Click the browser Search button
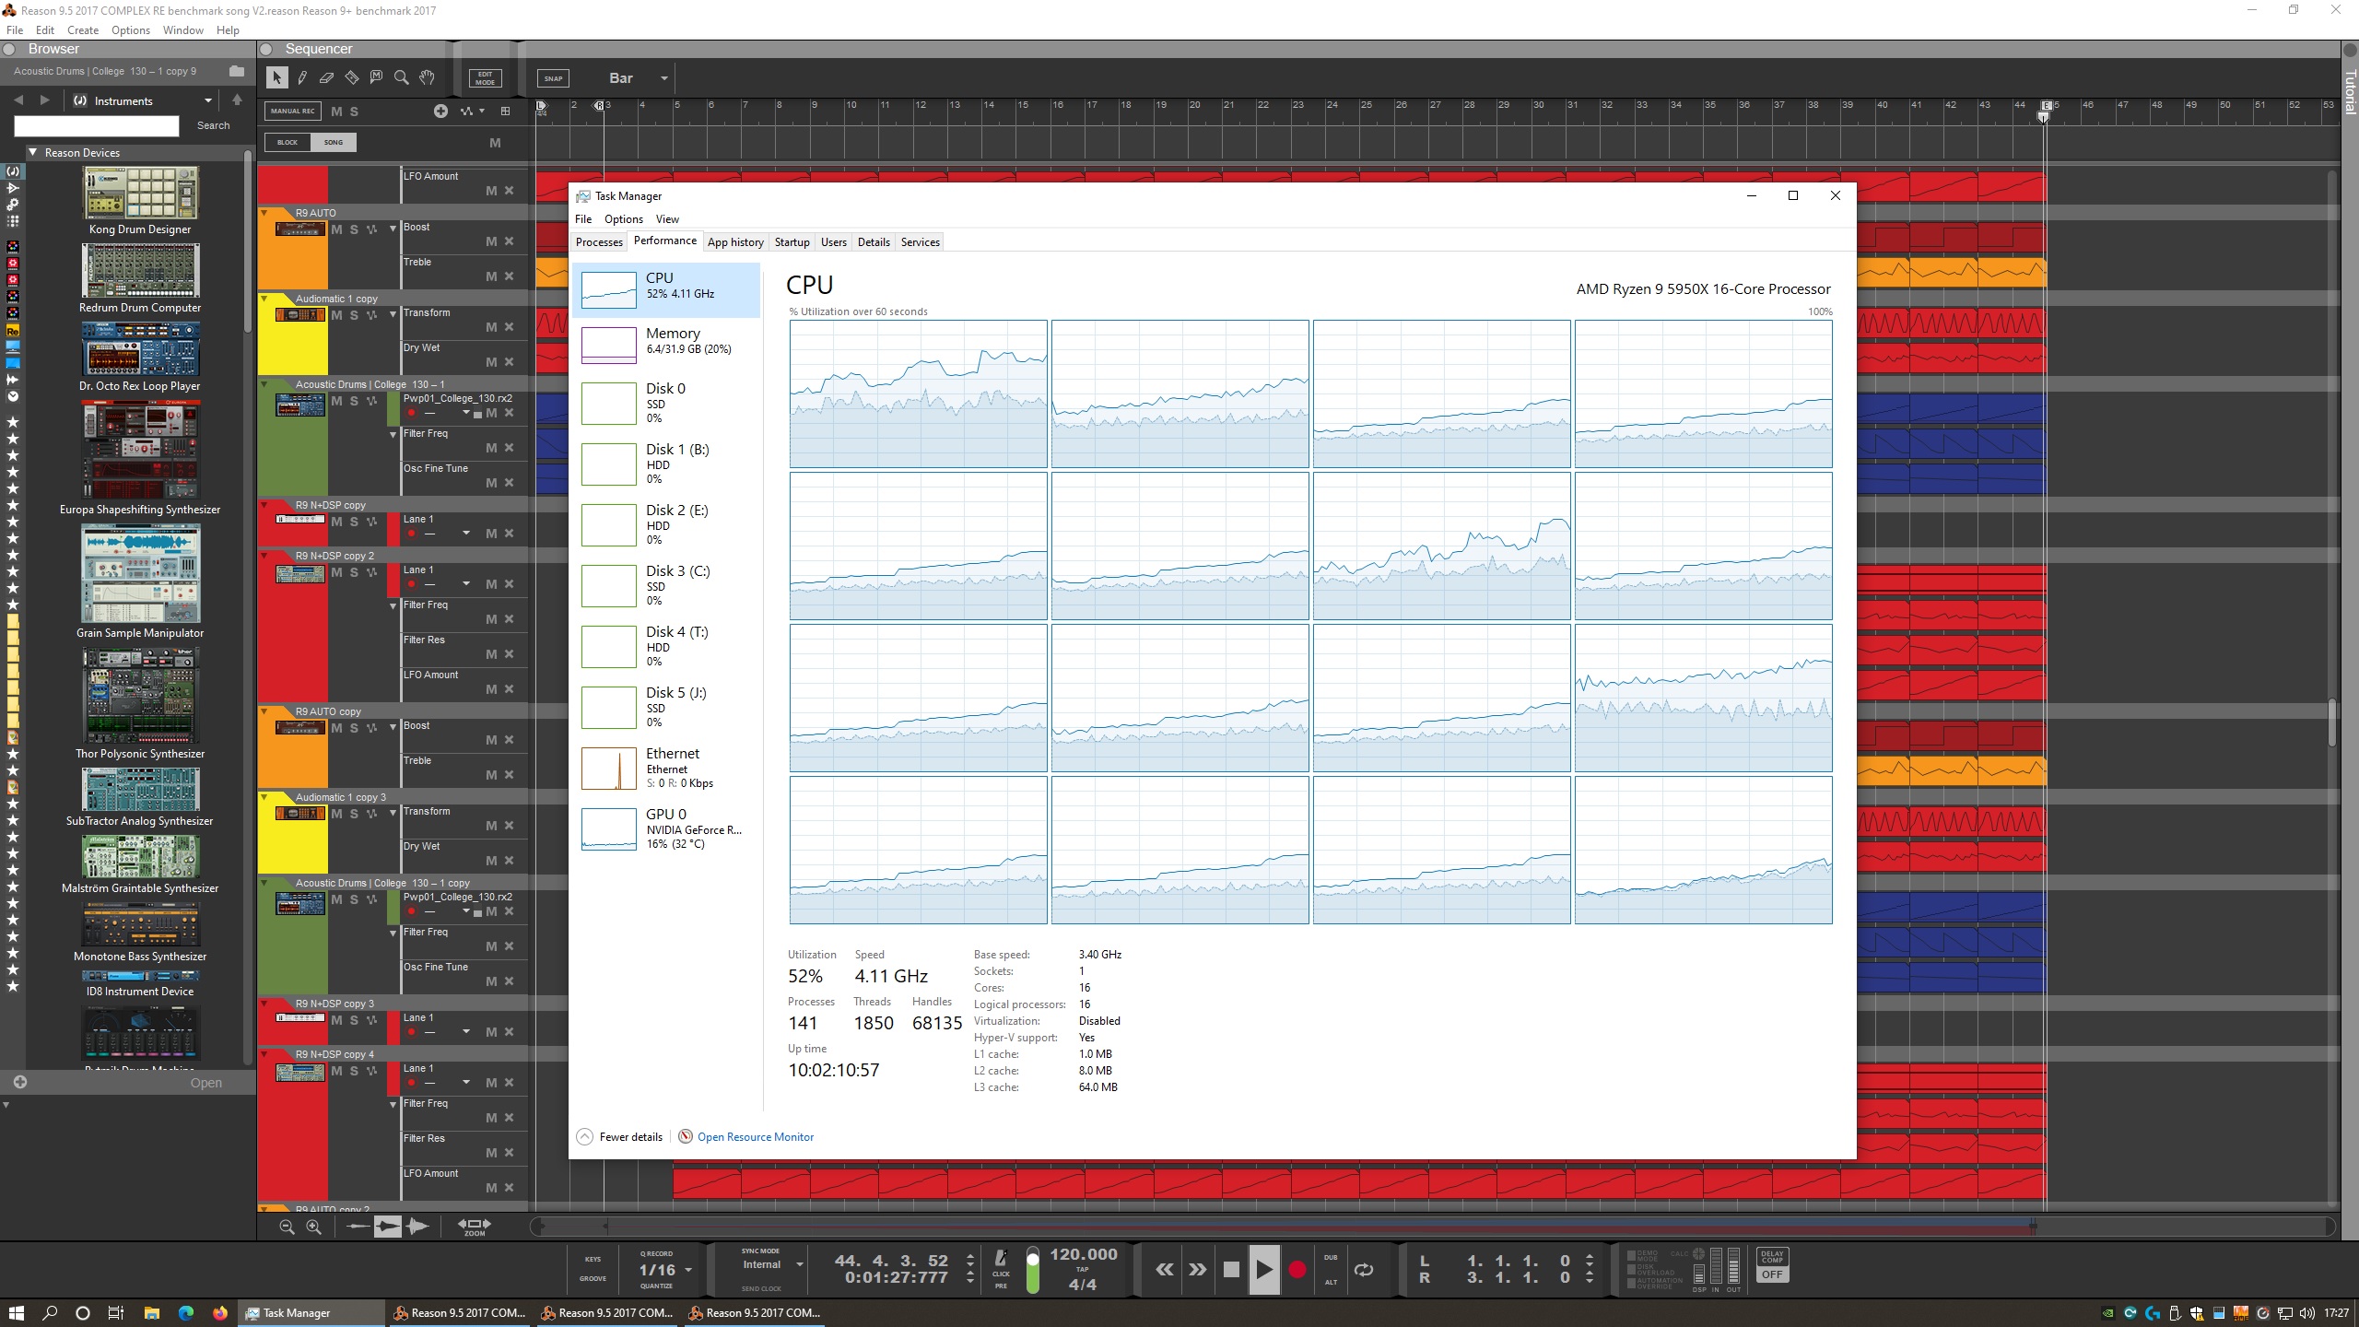The image size is (2359, 1327). (213, 125)
